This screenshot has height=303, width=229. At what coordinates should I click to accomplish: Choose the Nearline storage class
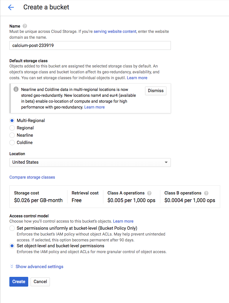[12, 135]
